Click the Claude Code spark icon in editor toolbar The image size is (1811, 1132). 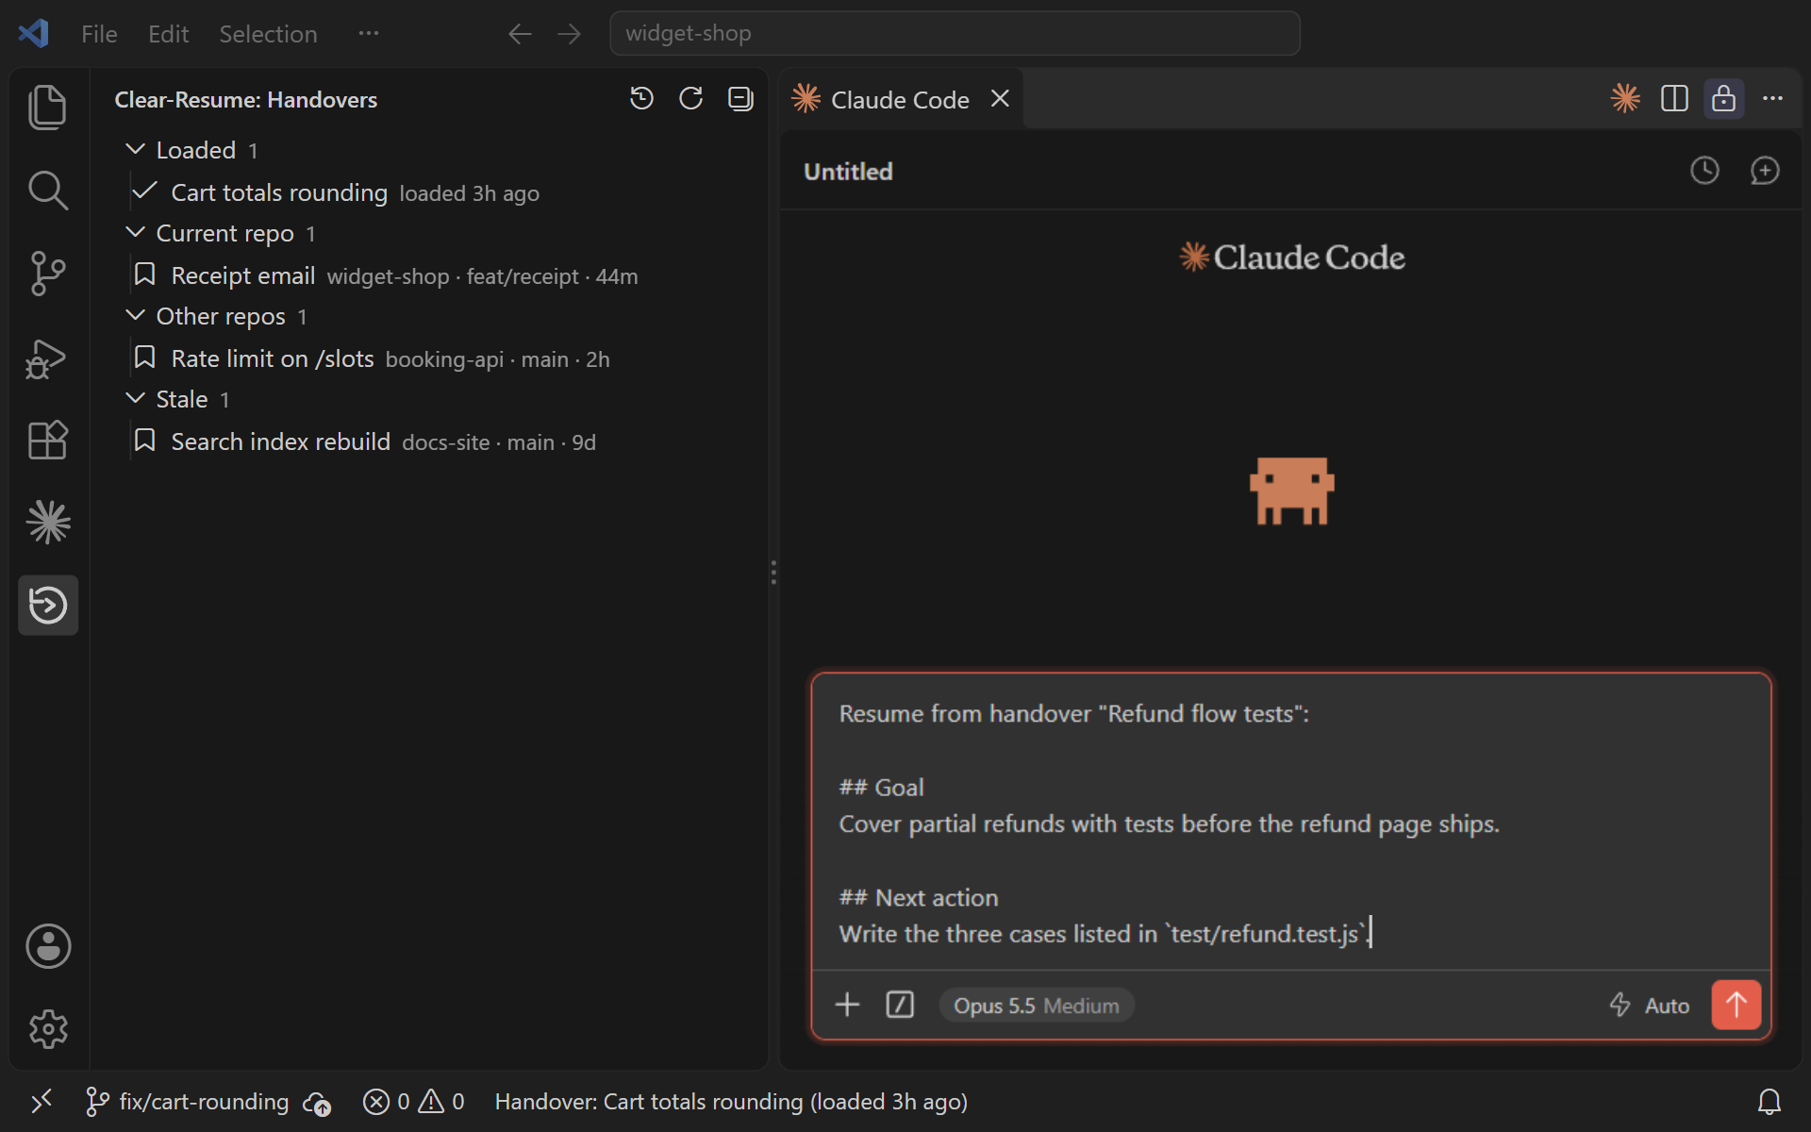1625,98
